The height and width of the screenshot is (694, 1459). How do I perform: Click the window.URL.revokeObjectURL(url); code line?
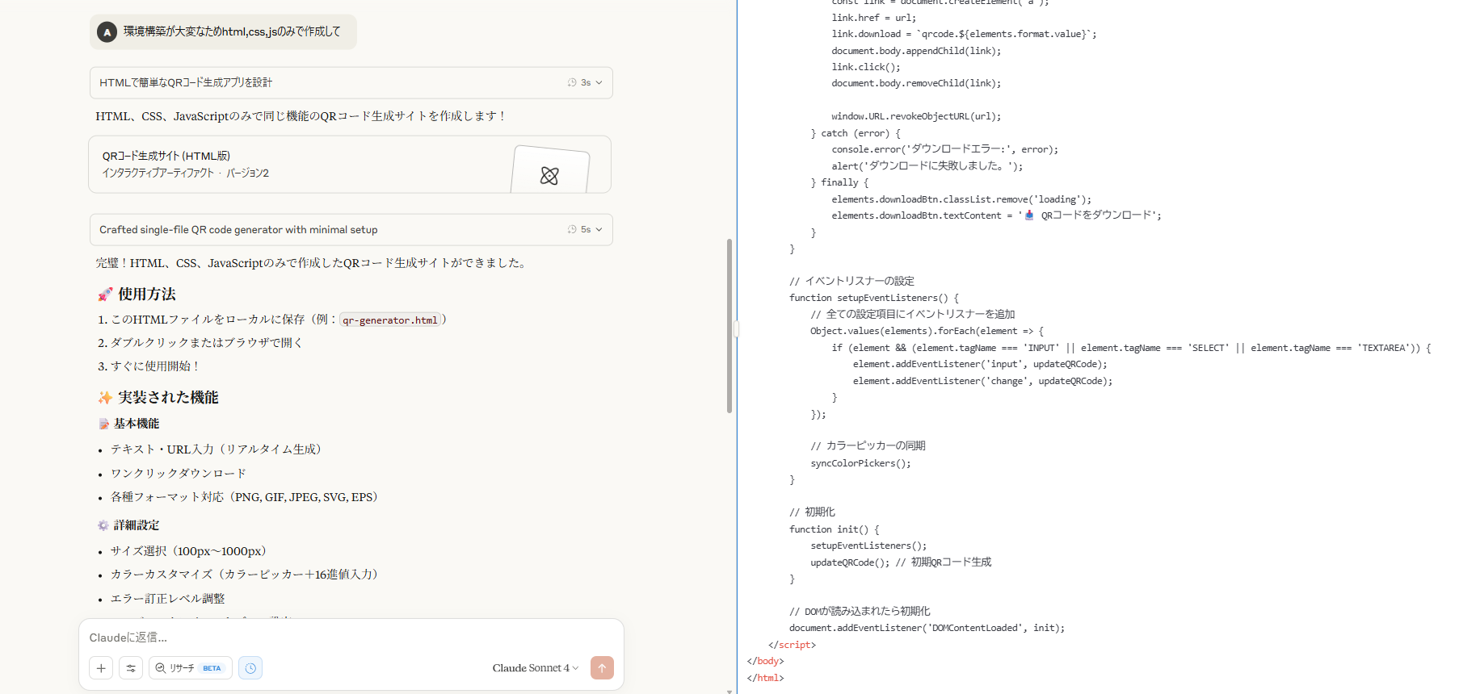click(916, 116)
